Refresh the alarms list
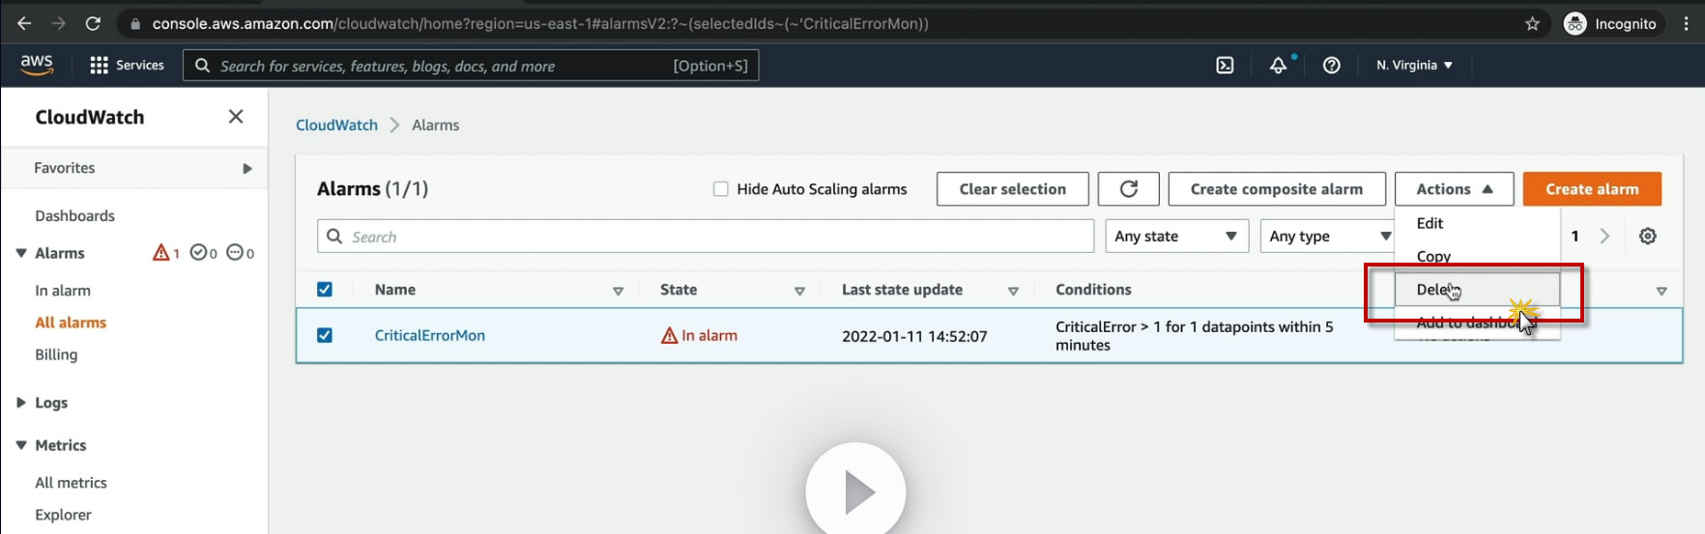 (1128, 189)
